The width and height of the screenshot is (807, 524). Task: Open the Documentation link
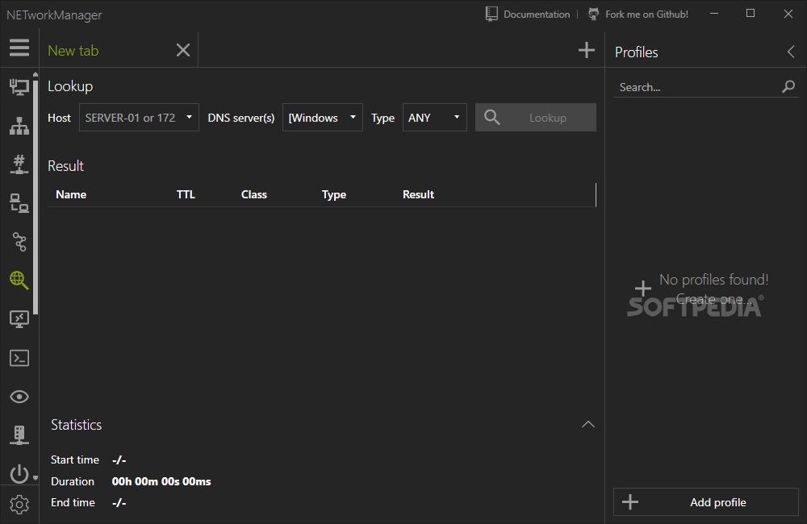(537, 15)
